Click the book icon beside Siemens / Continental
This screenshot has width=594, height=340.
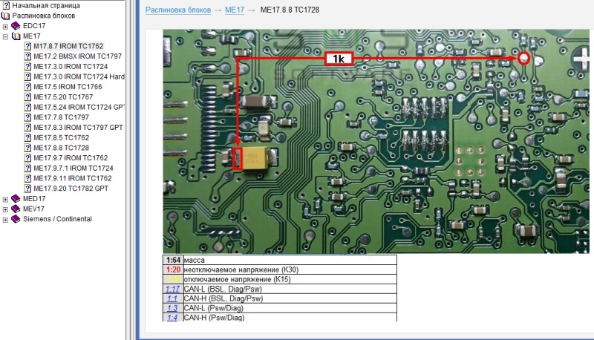16,219
